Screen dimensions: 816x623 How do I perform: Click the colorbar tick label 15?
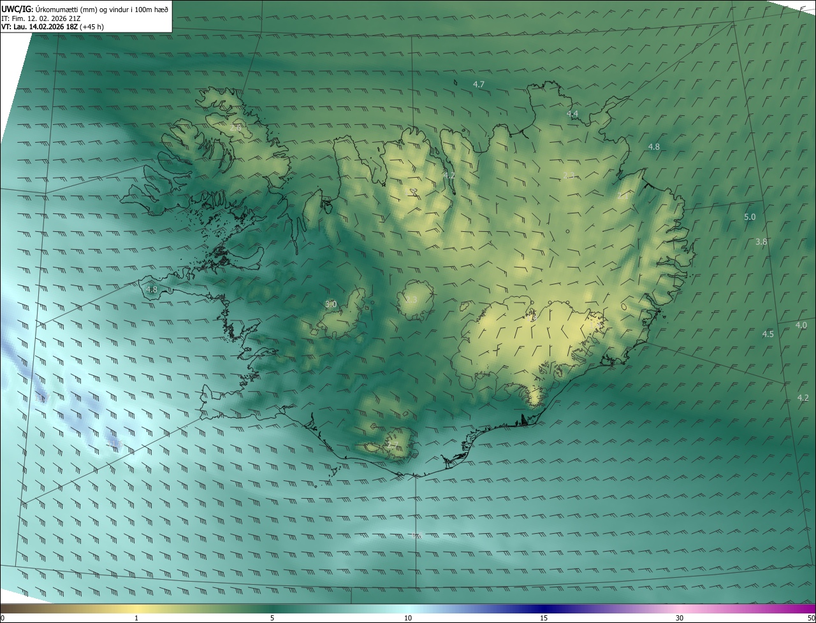(544, 618)
